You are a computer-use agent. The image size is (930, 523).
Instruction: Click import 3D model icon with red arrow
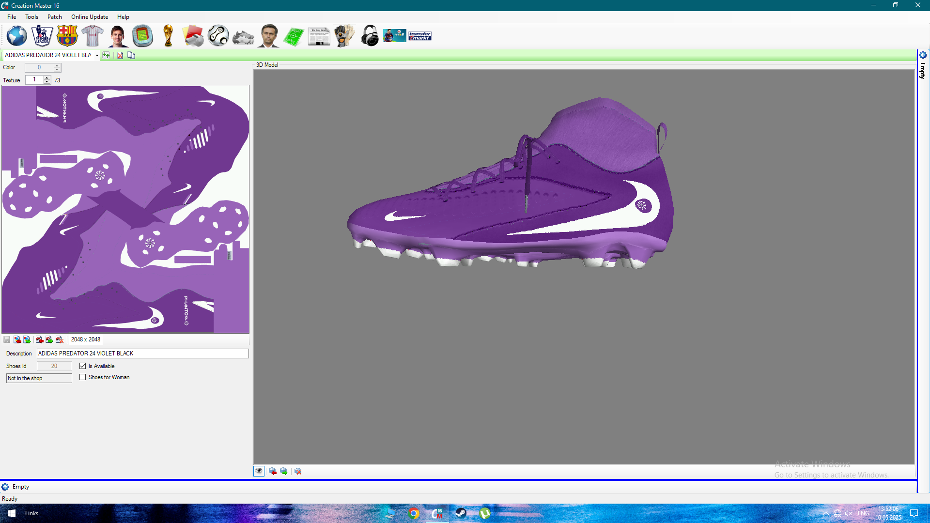273,471
